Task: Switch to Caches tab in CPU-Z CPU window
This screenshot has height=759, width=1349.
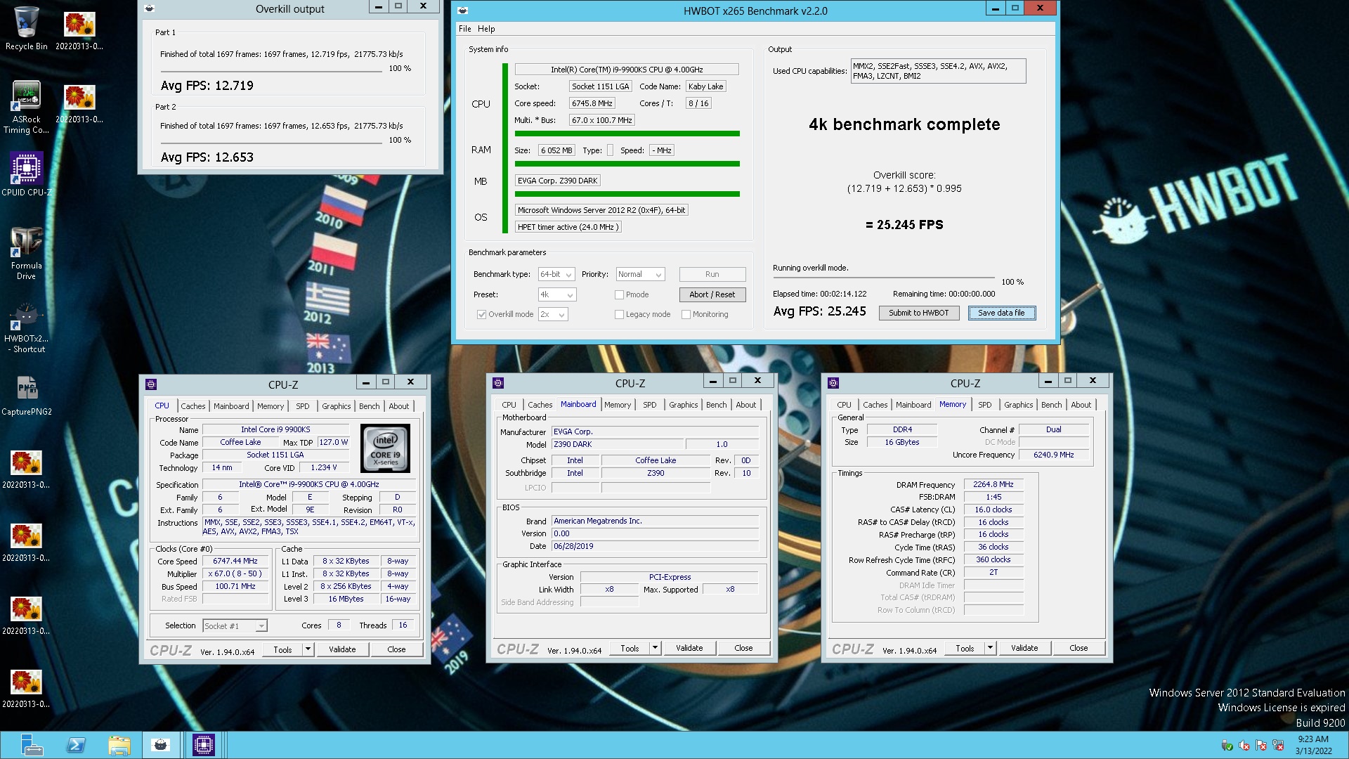Action: 193,406
